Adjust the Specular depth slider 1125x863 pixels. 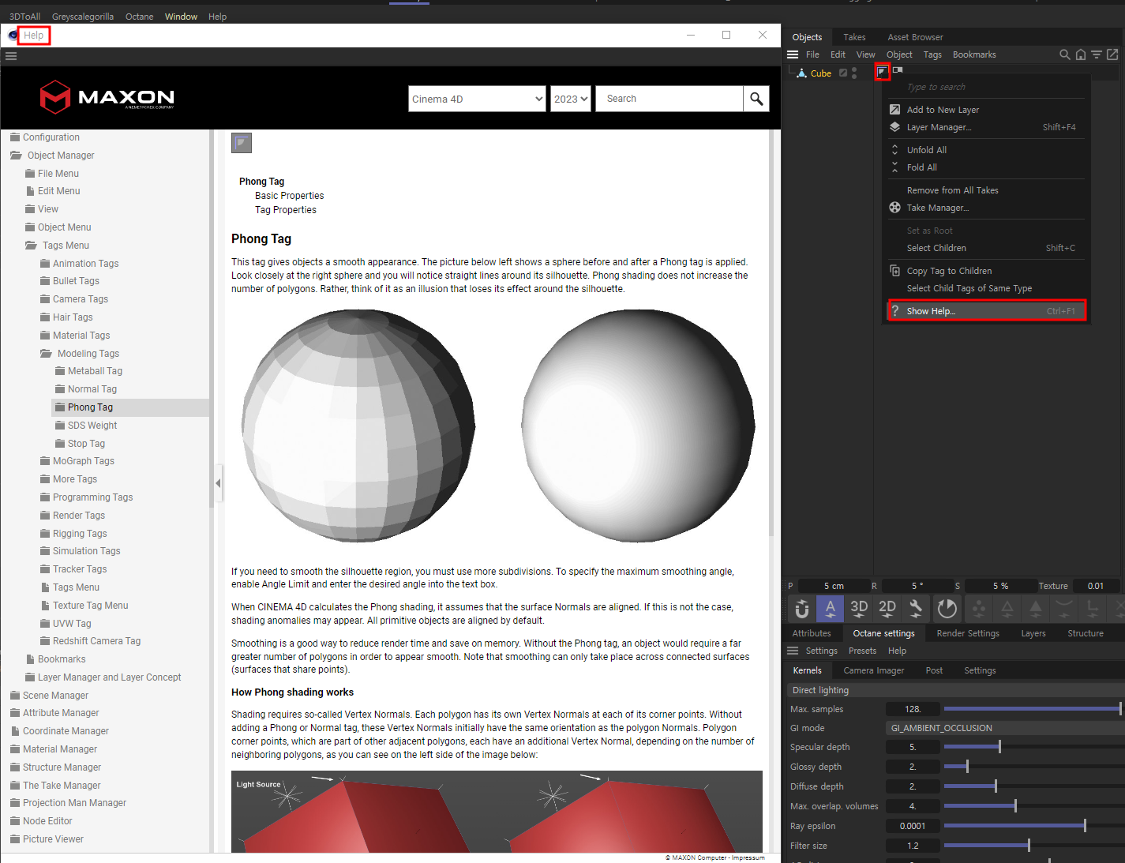point(1033,747)
